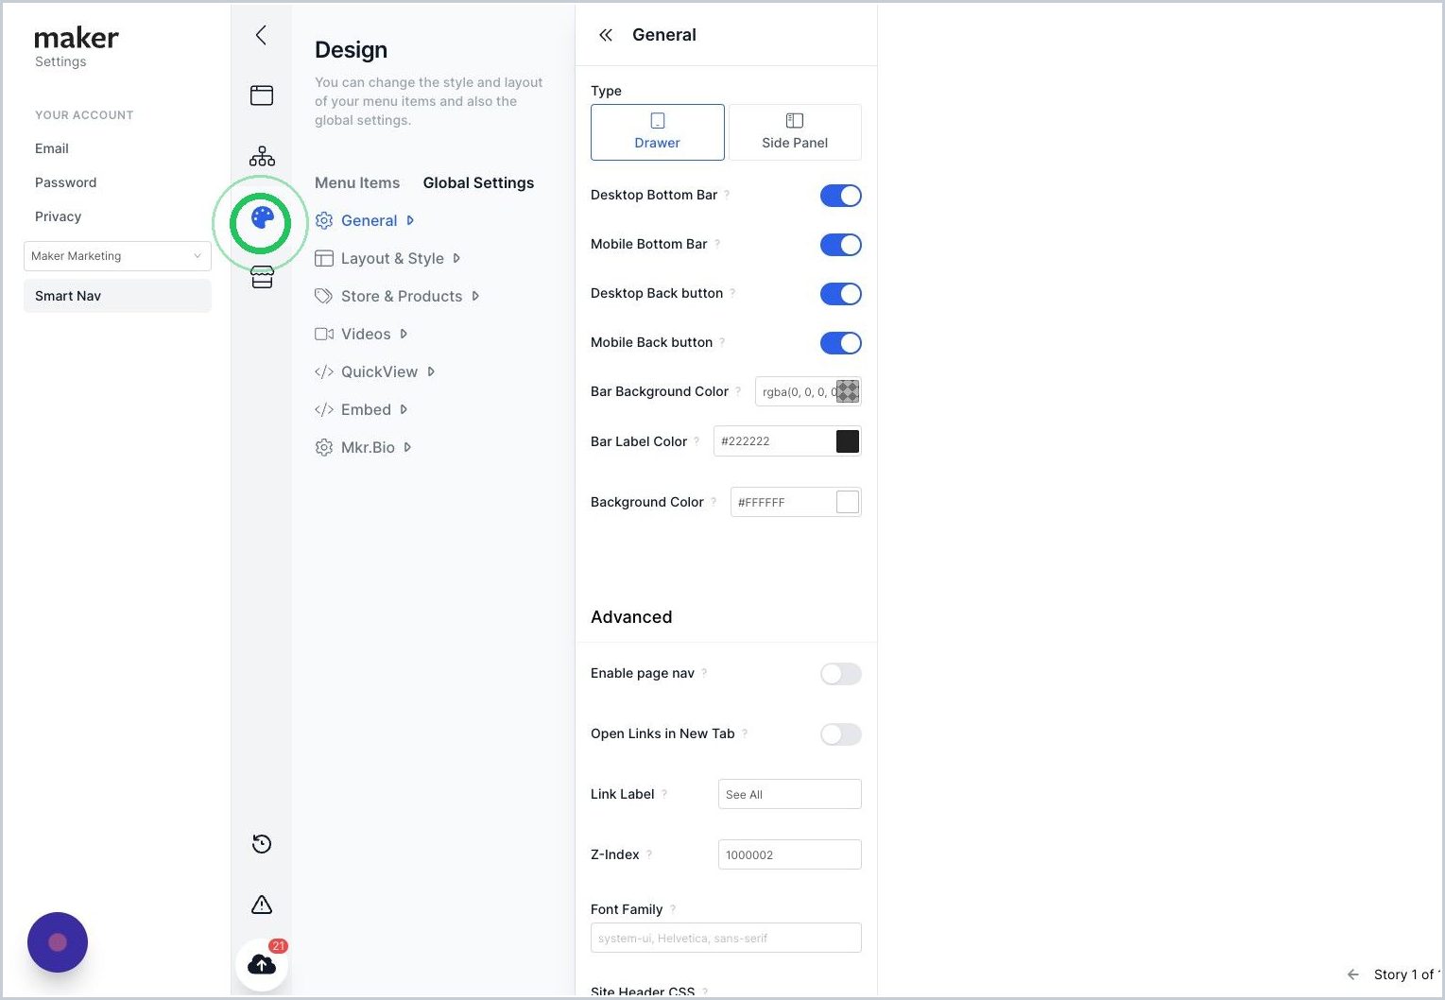Toggle Mobile Bottom Bar switch
Screen dimensions: 1445x1000
click(841, 245)
